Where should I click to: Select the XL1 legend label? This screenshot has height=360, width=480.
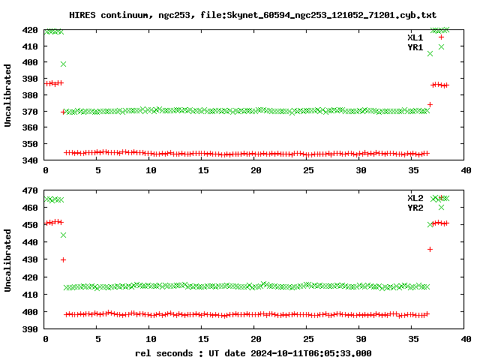coord(415,37)
